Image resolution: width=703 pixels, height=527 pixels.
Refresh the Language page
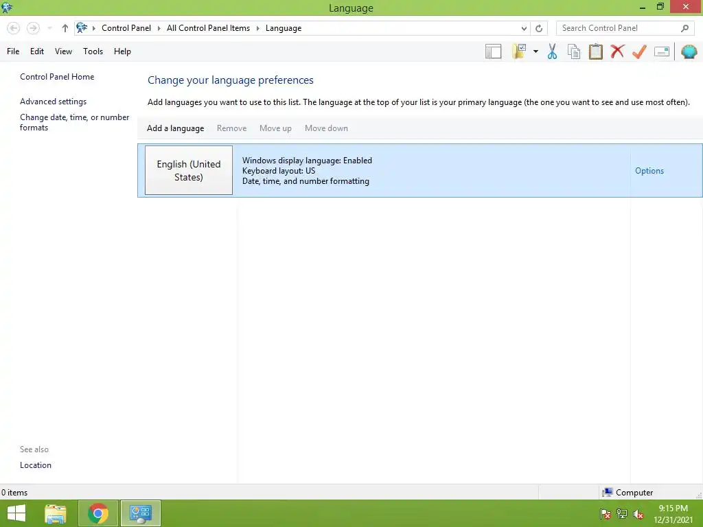539,28
